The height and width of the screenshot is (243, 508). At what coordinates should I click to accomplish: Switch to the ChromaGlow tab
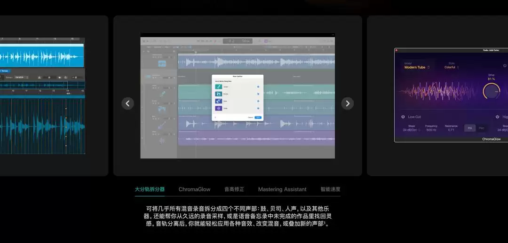(194, 189)
